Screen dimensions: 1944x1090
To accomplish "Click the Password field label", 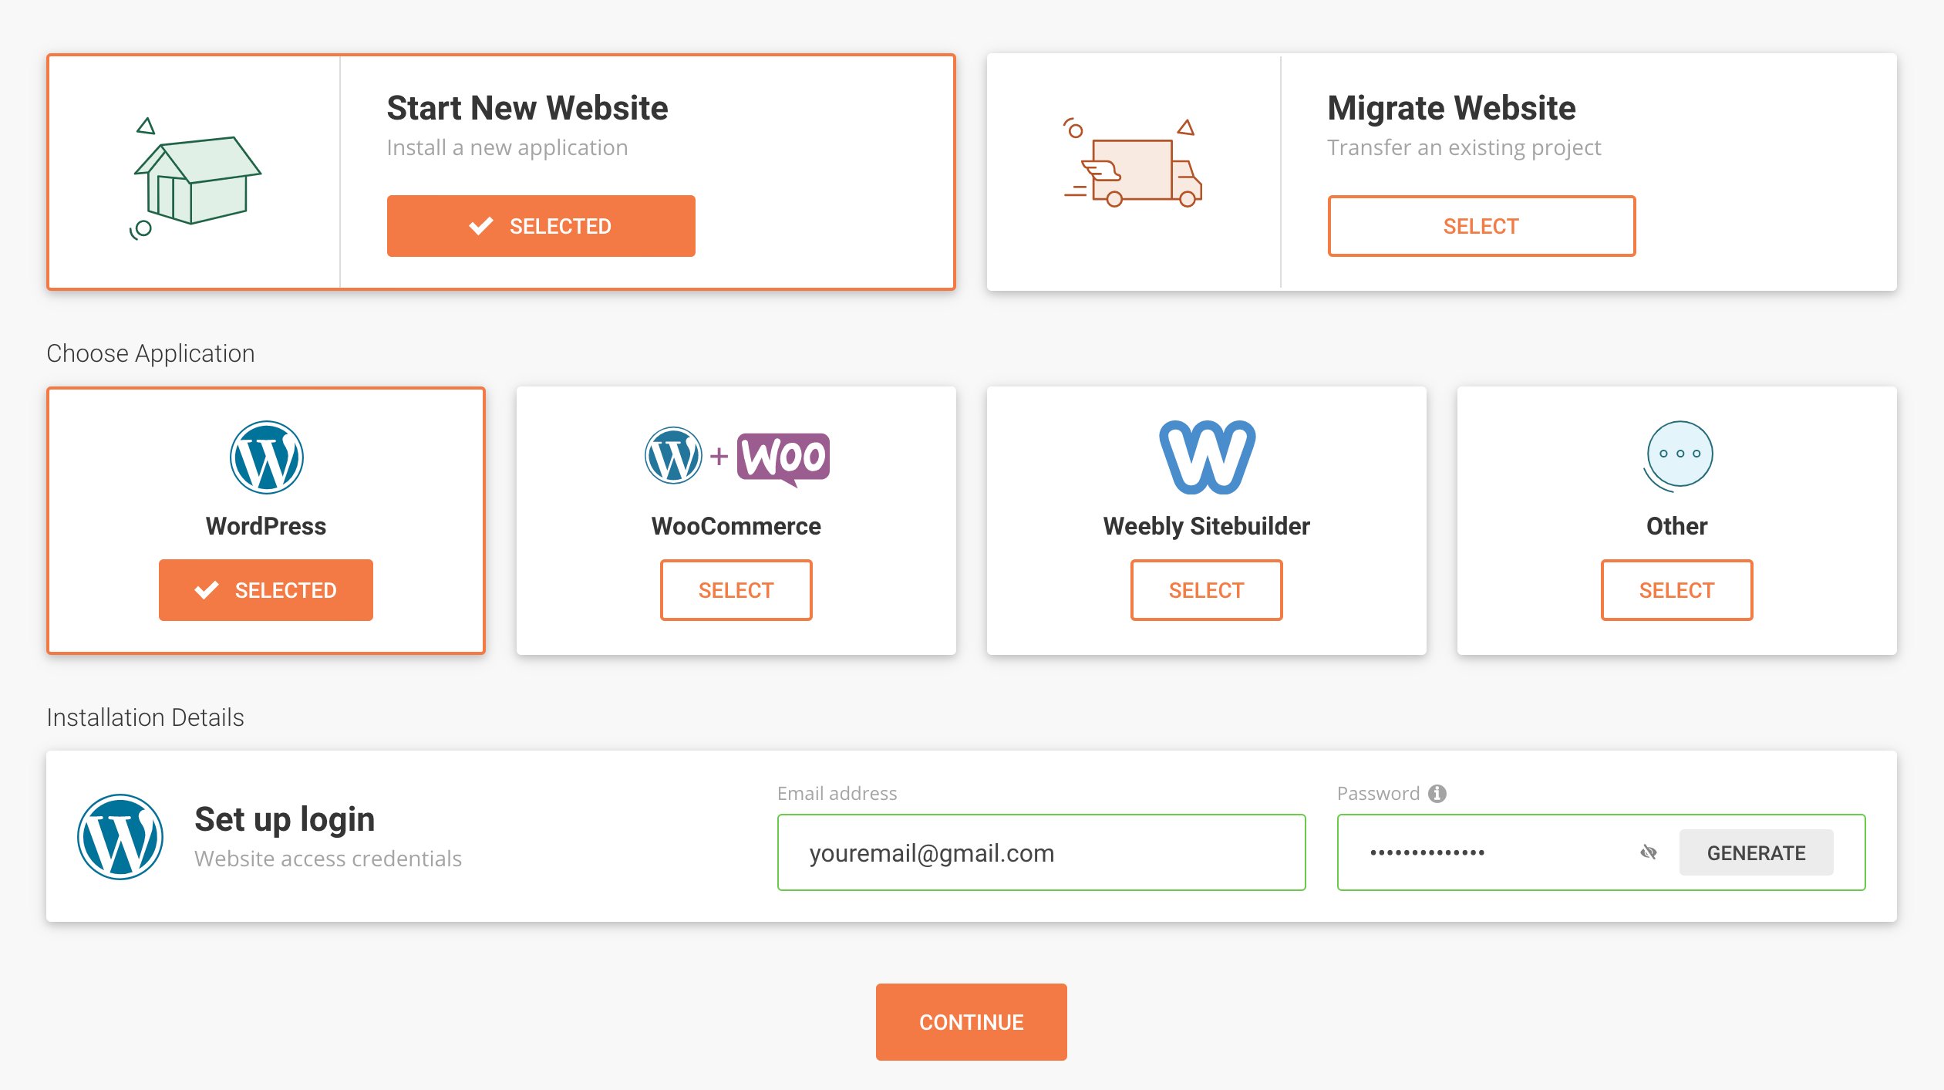I will coord(1379,793).
